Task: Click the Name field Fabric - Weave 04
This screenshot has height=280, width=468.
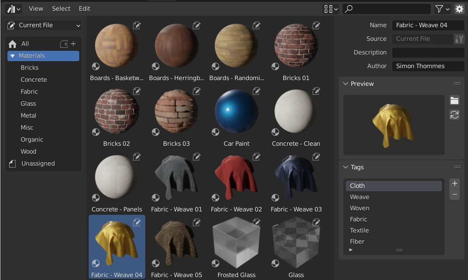Action: pos(428,26)
